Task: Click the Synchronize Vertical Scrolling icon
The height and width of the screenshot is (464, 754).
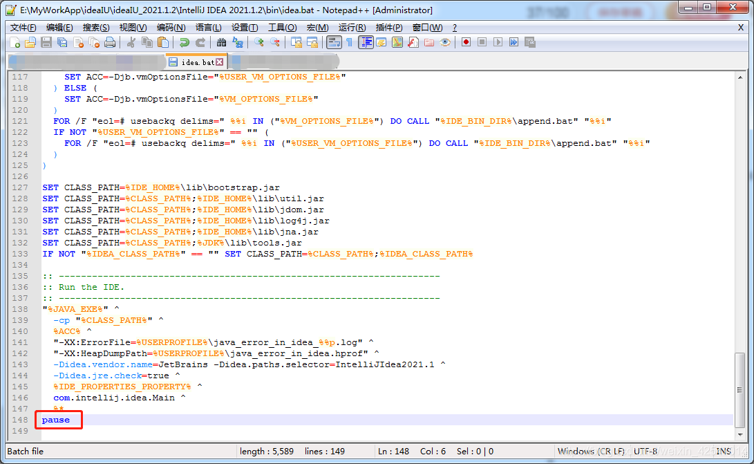Action: [296, 43]
